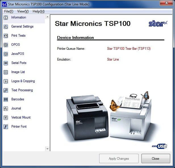Click the General Settings icon
Viewport: 175px width, 168px height.
point(6,27)
